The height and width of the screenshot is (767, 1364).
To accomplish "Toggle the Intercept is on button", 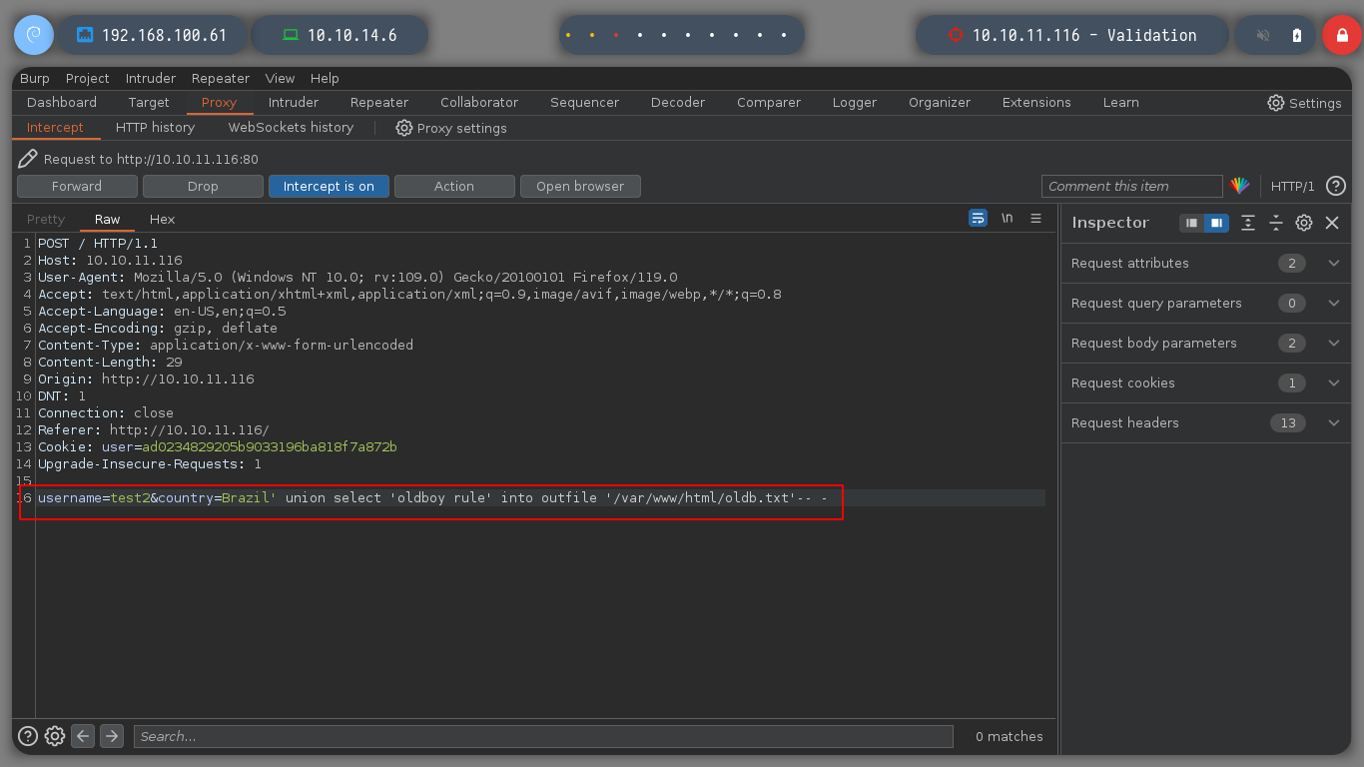I will [x=329, y=186].
